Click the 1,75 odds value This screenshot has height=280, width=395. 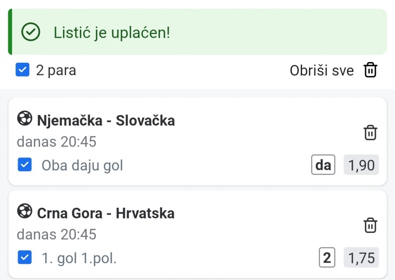[x=361, y=258]
